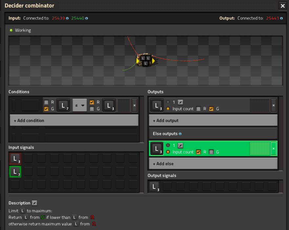289x230 pixels.
Task: Toggle R checkbox for first condition signal
Action: coord(46,102)
